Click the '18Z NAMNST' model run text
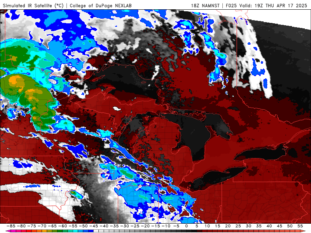The width and height of the screenshot is (311, 233). click(x=205, y=6)
